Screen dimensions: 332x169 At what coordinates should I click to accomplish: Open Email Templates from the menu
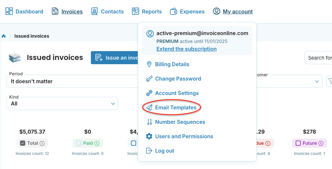pos(176,107)
